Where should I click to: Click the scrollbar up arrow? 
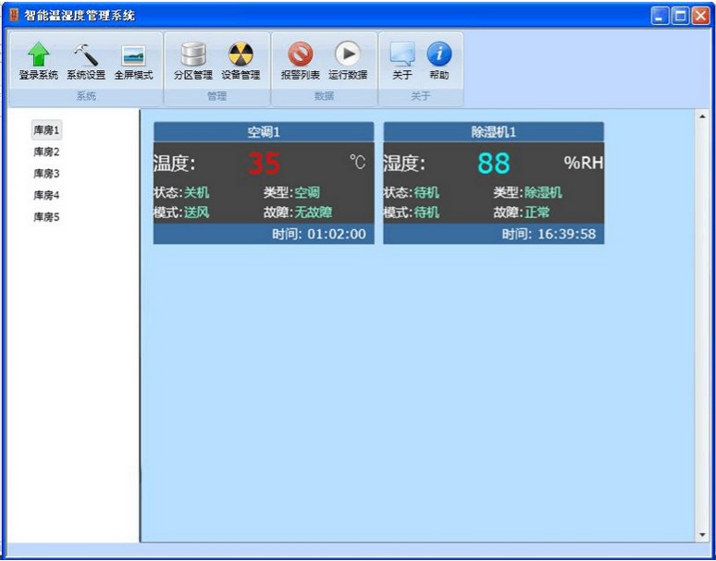pos(702,117)
